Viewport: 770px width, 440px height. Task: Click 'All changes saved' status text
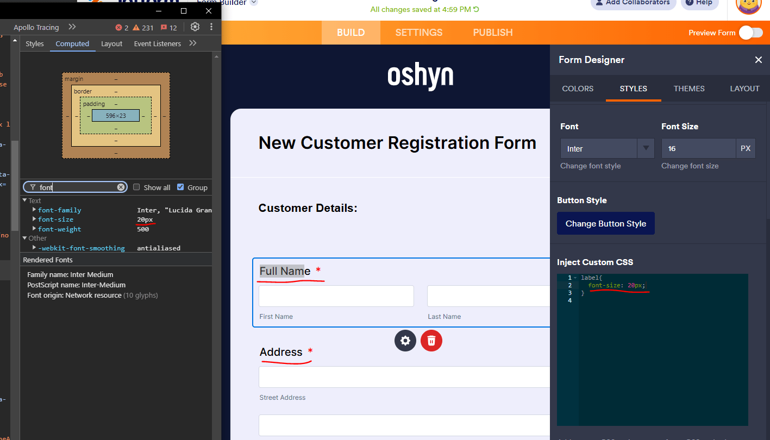coord(421,9)
